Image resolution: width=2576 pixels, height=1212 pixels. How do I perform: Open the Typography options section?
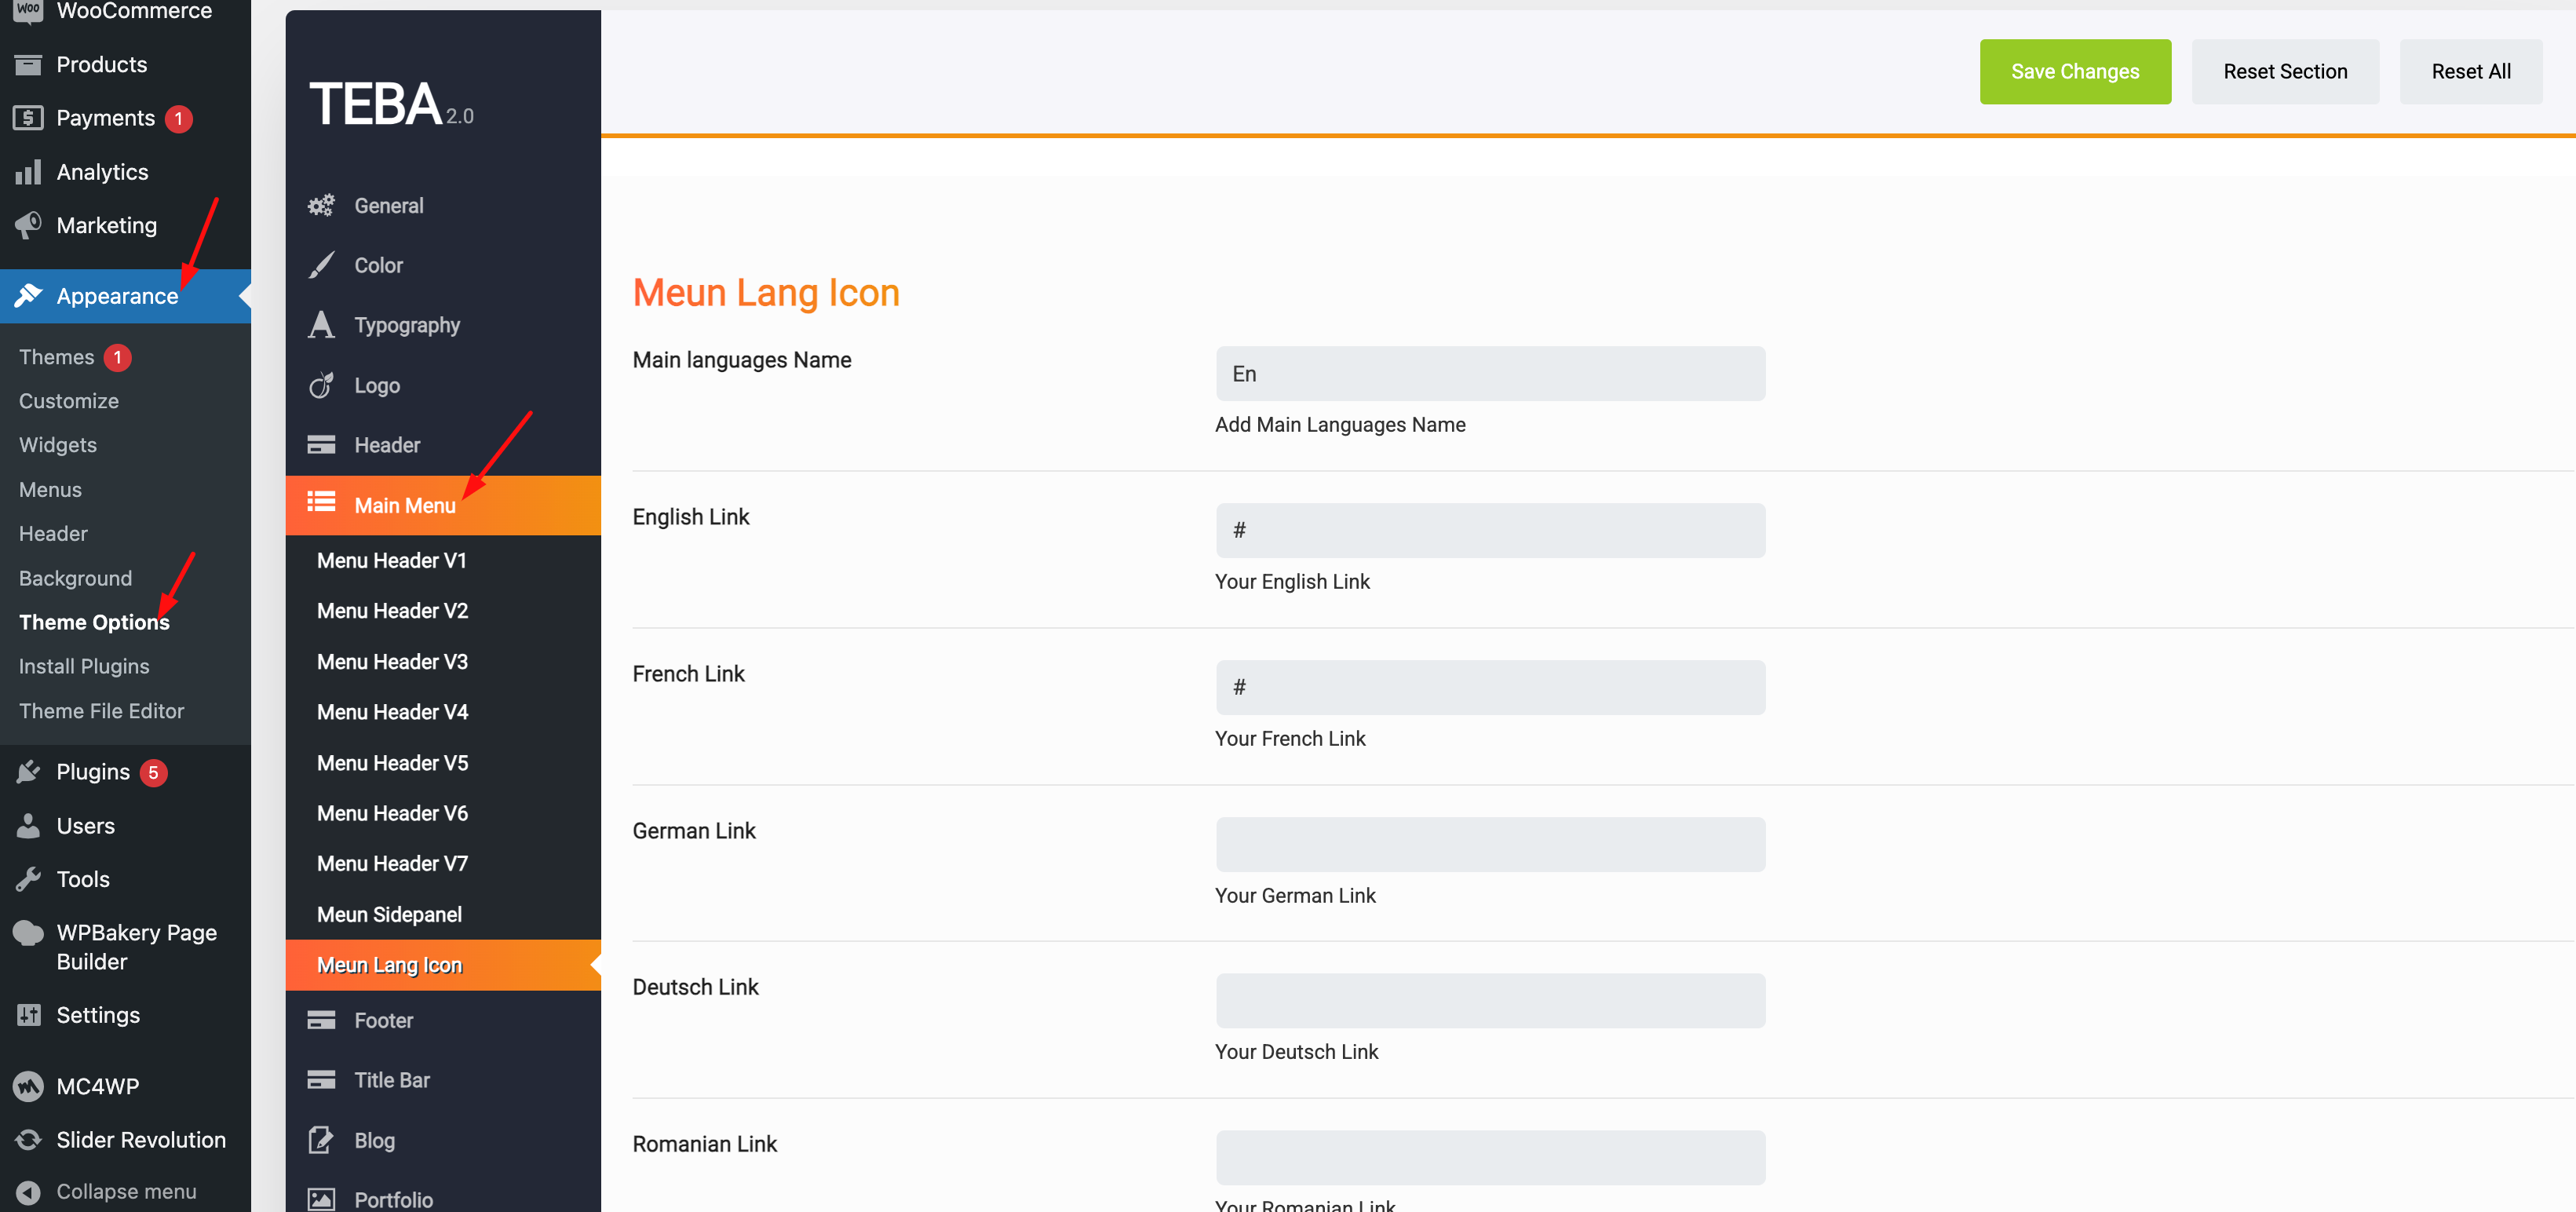coord(443,325)
